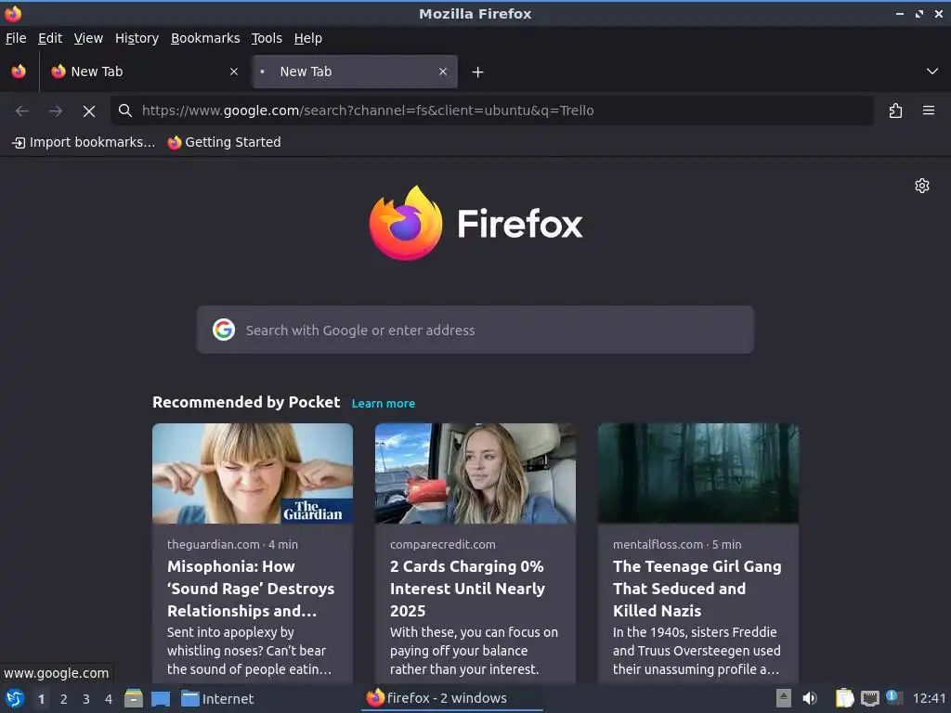Open the taskbar start menu icon
This screenshot has width=951, height=713.
(15, 698)
